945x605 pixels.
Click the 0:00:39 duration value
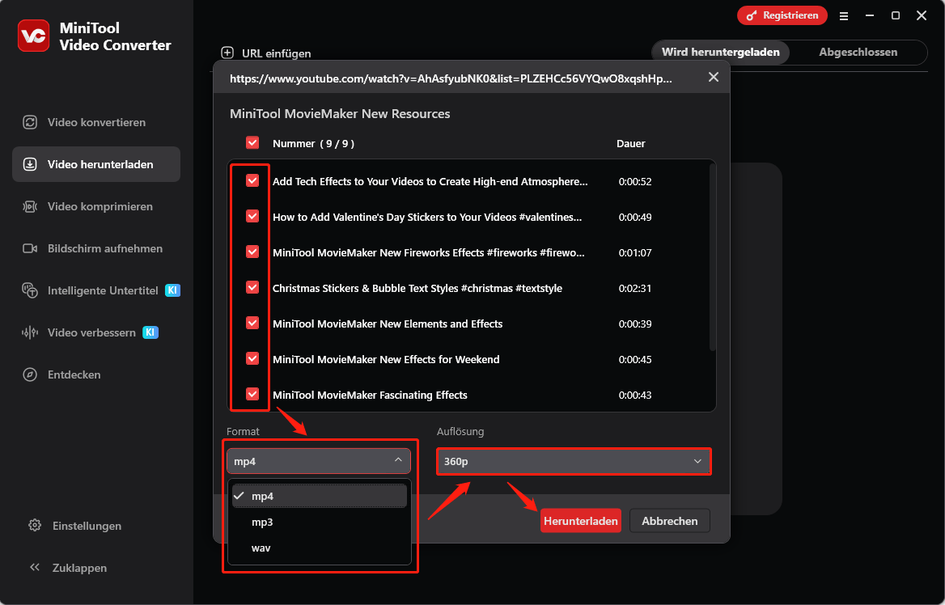(x=634, y=324)
